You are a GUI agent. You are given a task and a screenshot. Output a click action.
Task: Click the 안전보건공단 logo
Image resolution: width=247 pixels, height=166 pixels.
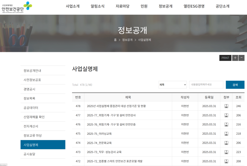[x=17, y=7]
